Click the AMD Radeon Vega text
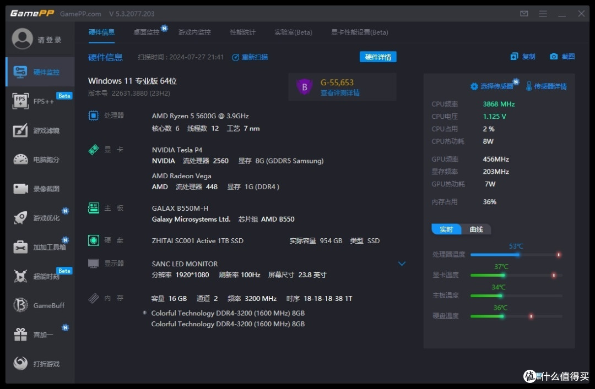This screenshot has height=389, width=595. pos(181,176)
